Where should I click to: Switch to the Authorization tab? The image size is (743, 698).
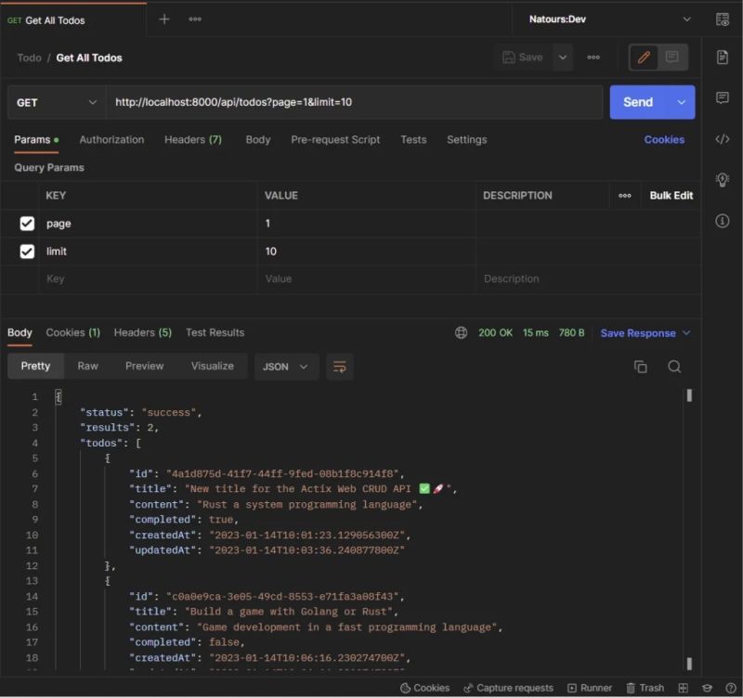click(x=111, y=140)
